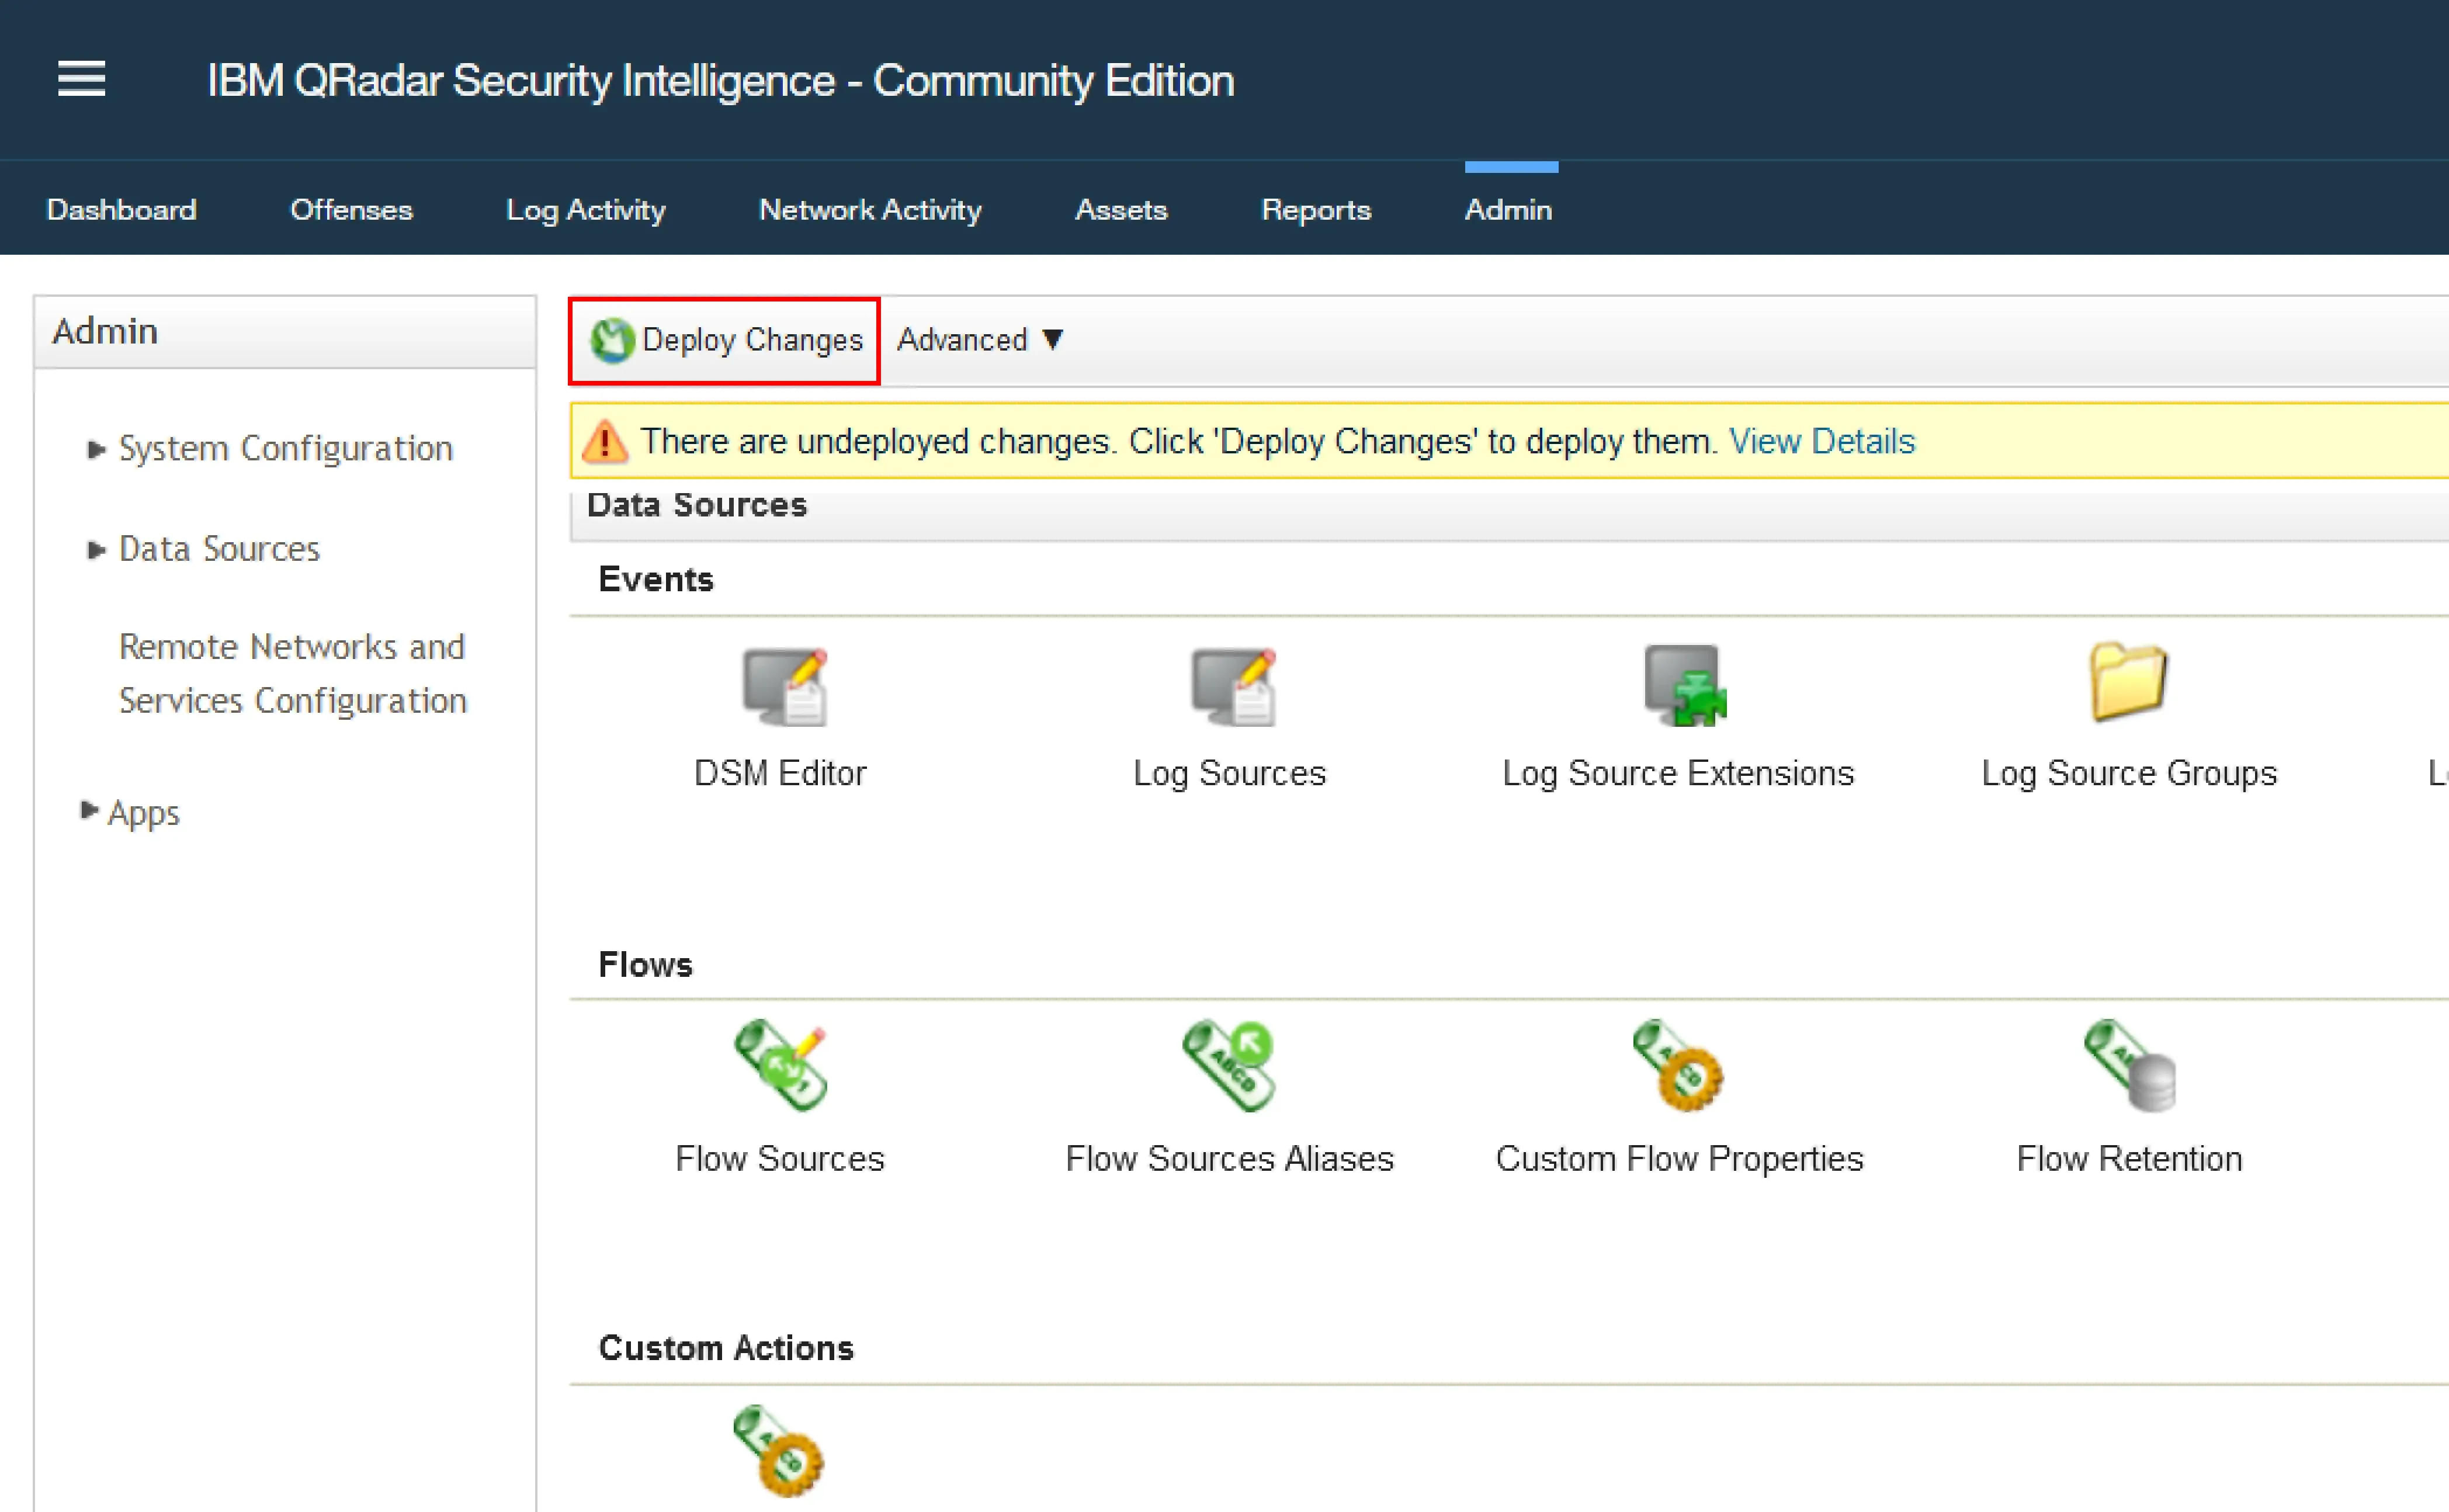Expand the Apps tree arrow
2449x1512 pixels.
tap(89, 810)
